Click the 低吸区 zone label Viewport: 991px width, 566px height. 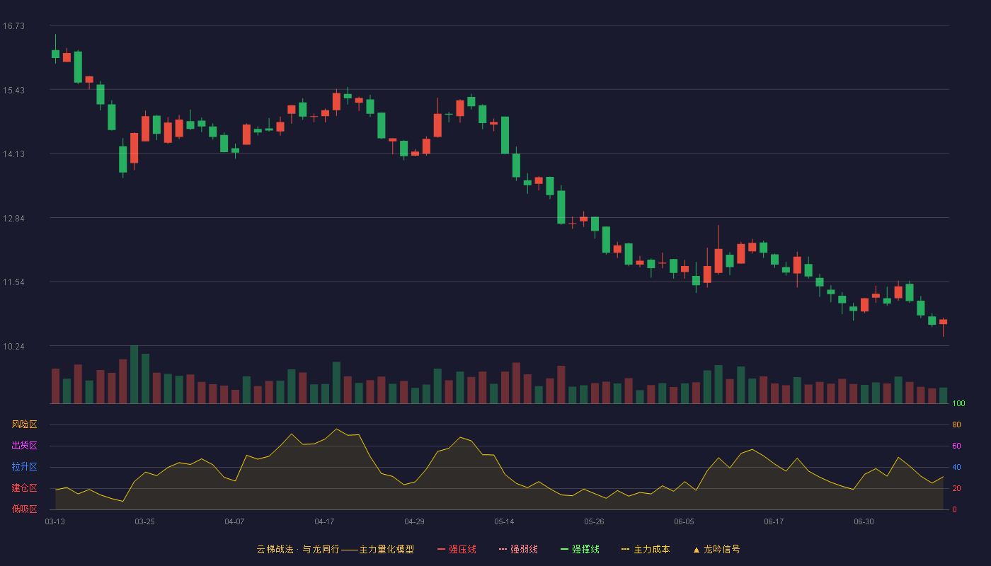coord(24,509)
